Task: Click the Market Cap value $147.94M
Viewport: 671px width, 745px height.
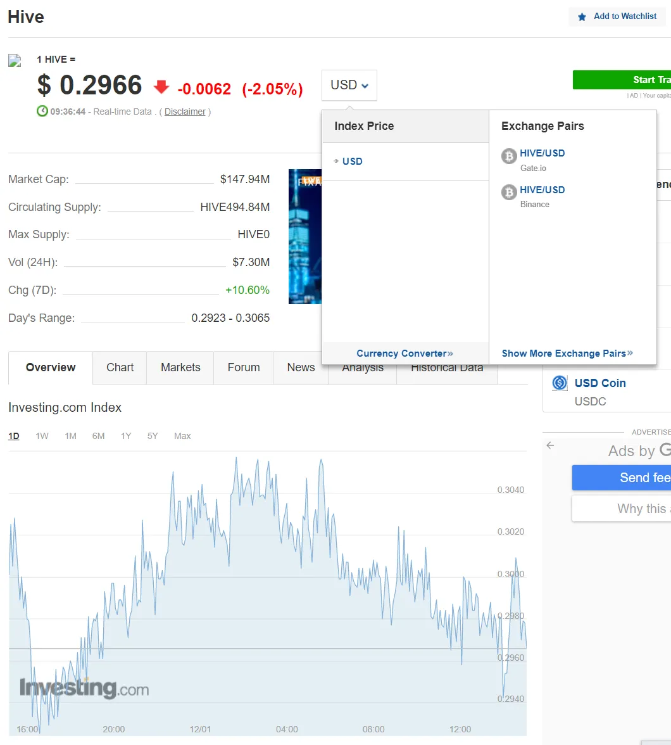Action: click(x=244, y=179)
